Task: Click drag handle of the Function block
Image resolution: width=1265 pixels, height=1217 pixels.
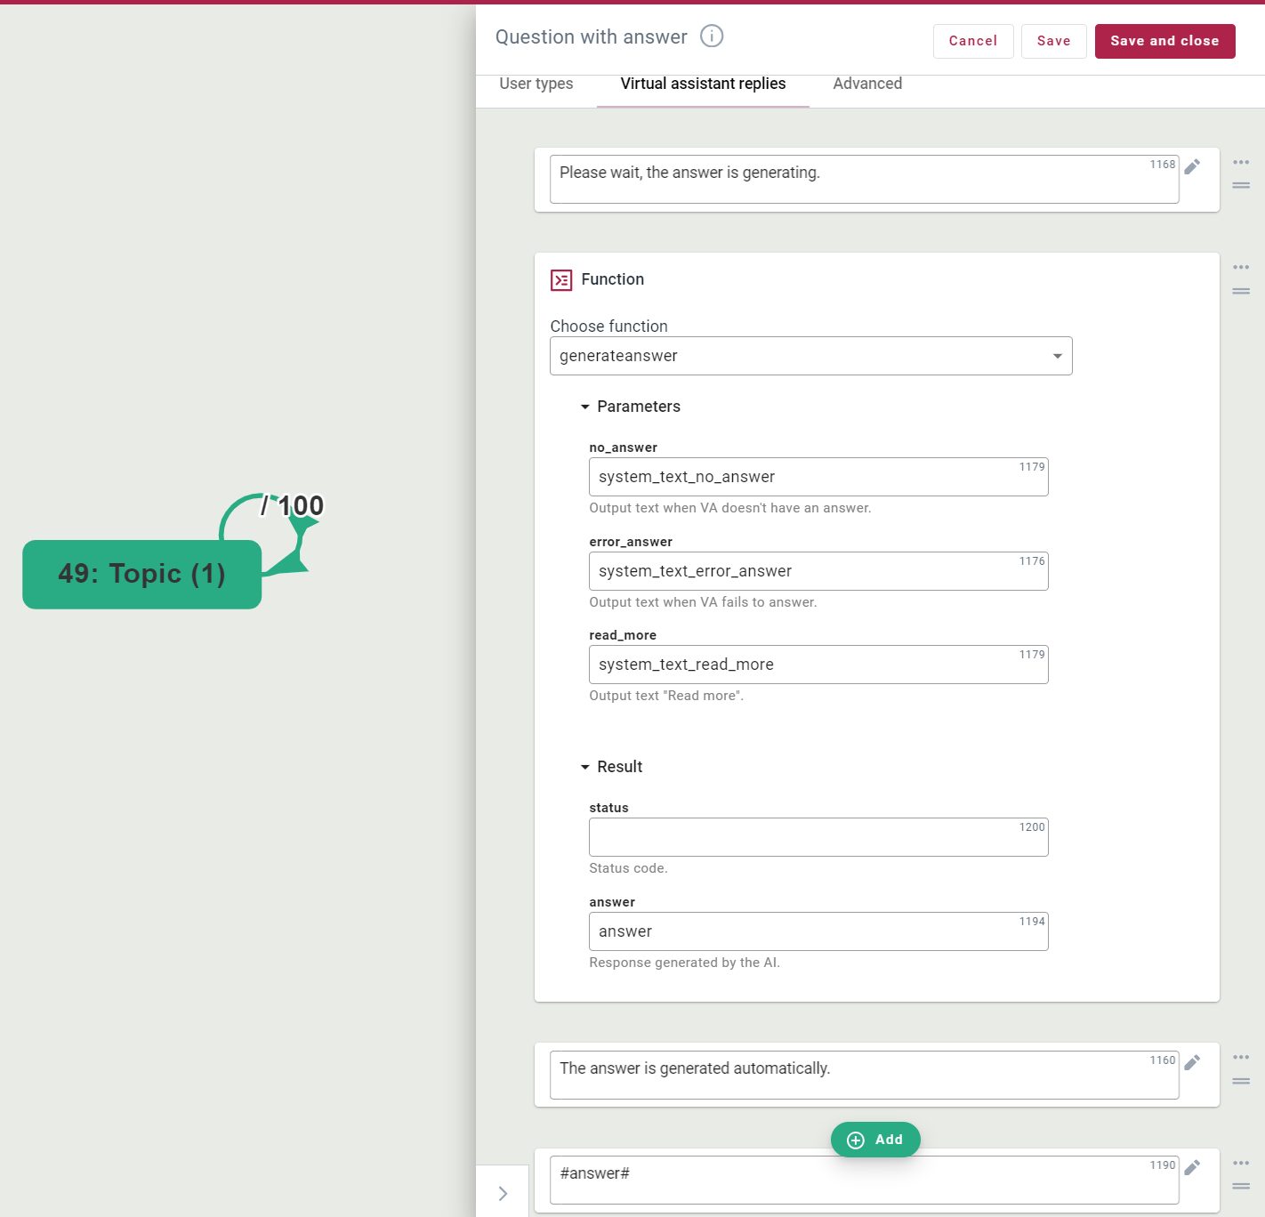Action: click(1241, 291)
